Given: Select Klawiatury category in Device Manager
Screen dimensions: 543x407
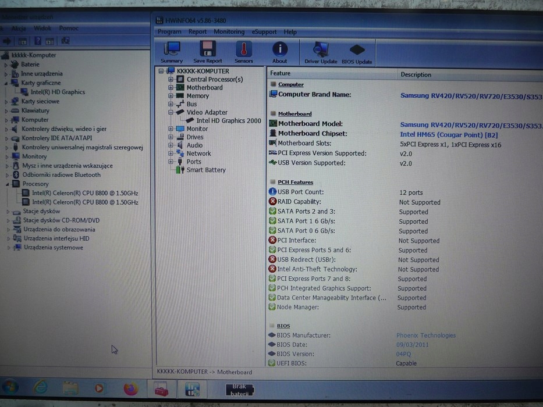Looking at the screenshot, I should (36, 110).
